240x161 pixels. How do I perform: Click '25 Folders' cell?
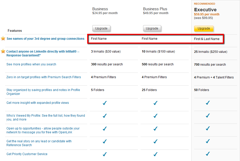[x=149, y=90]
